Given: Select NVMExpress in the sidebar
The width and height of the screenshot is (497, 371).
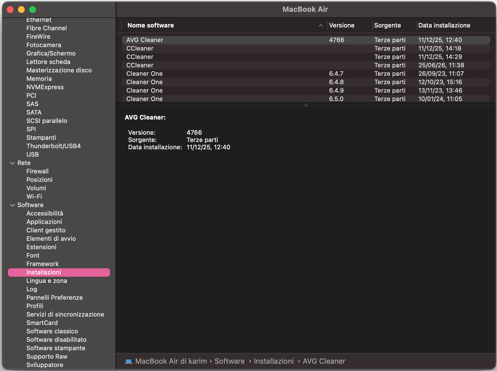Looking at the screenshot, I should coord(45,87).
